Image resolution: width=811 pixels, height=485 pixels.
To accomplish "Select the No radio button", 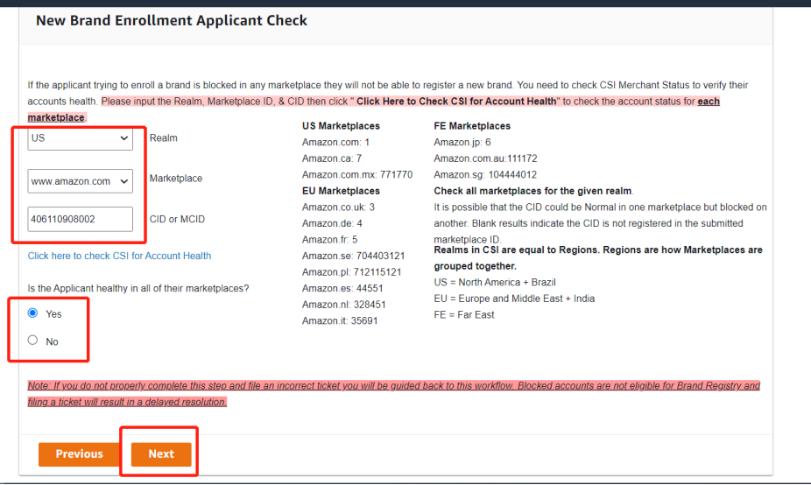I will [32, 341].
